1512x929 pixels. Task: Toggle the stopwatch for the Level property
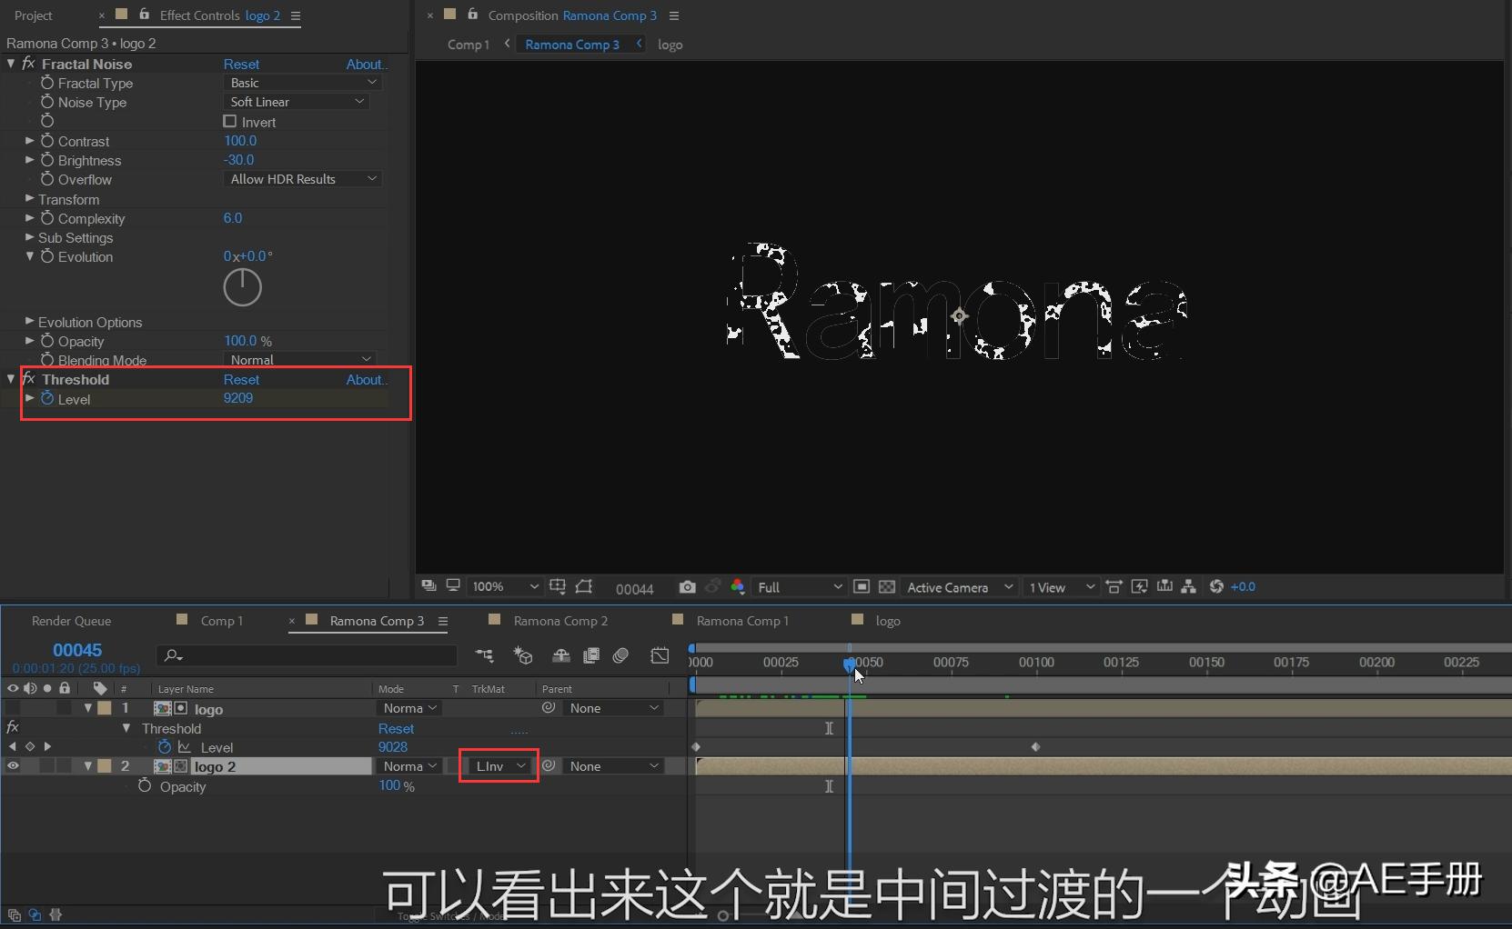coord(47,399)
